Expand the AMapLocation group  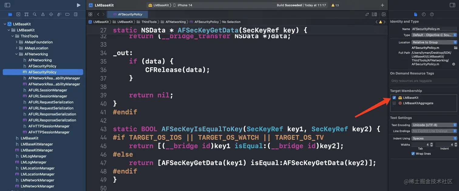(16, 48)
